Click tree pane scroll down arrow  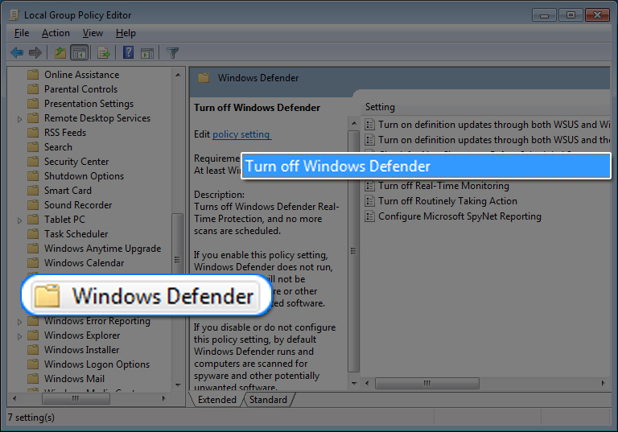pyautogui.click(x=178, y=385)
